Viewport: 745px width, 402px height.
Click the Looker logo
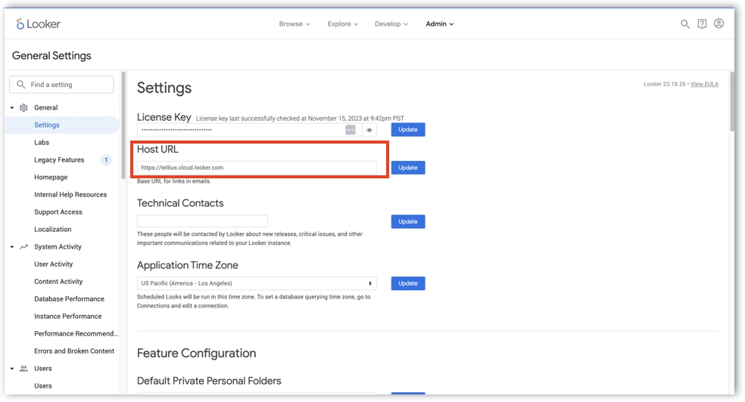(x=38, y=24)
